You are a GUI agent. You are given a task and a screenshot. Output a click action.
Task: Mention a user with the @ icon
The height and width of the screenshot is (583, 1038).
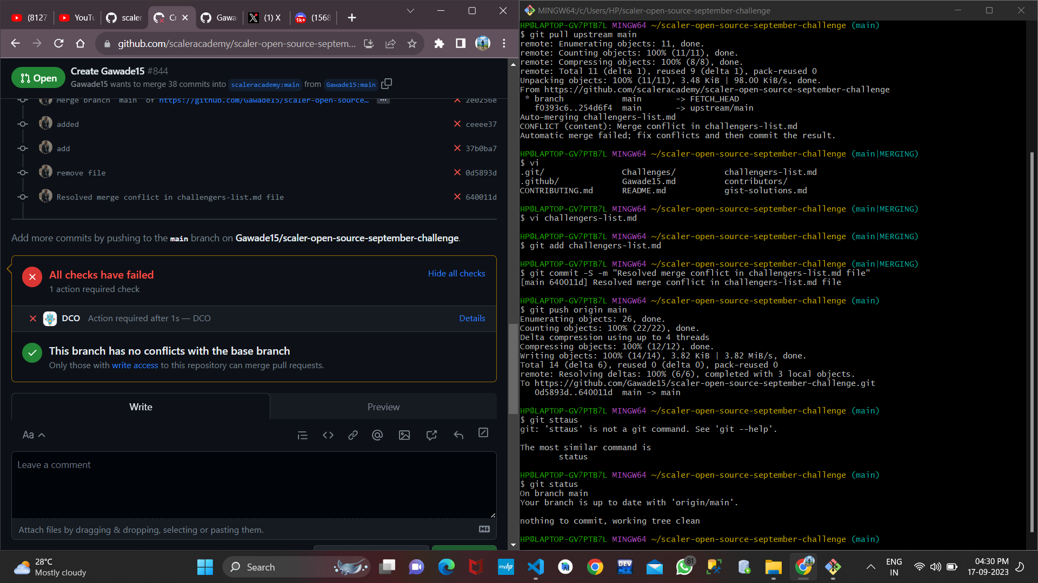pos(377,435)
